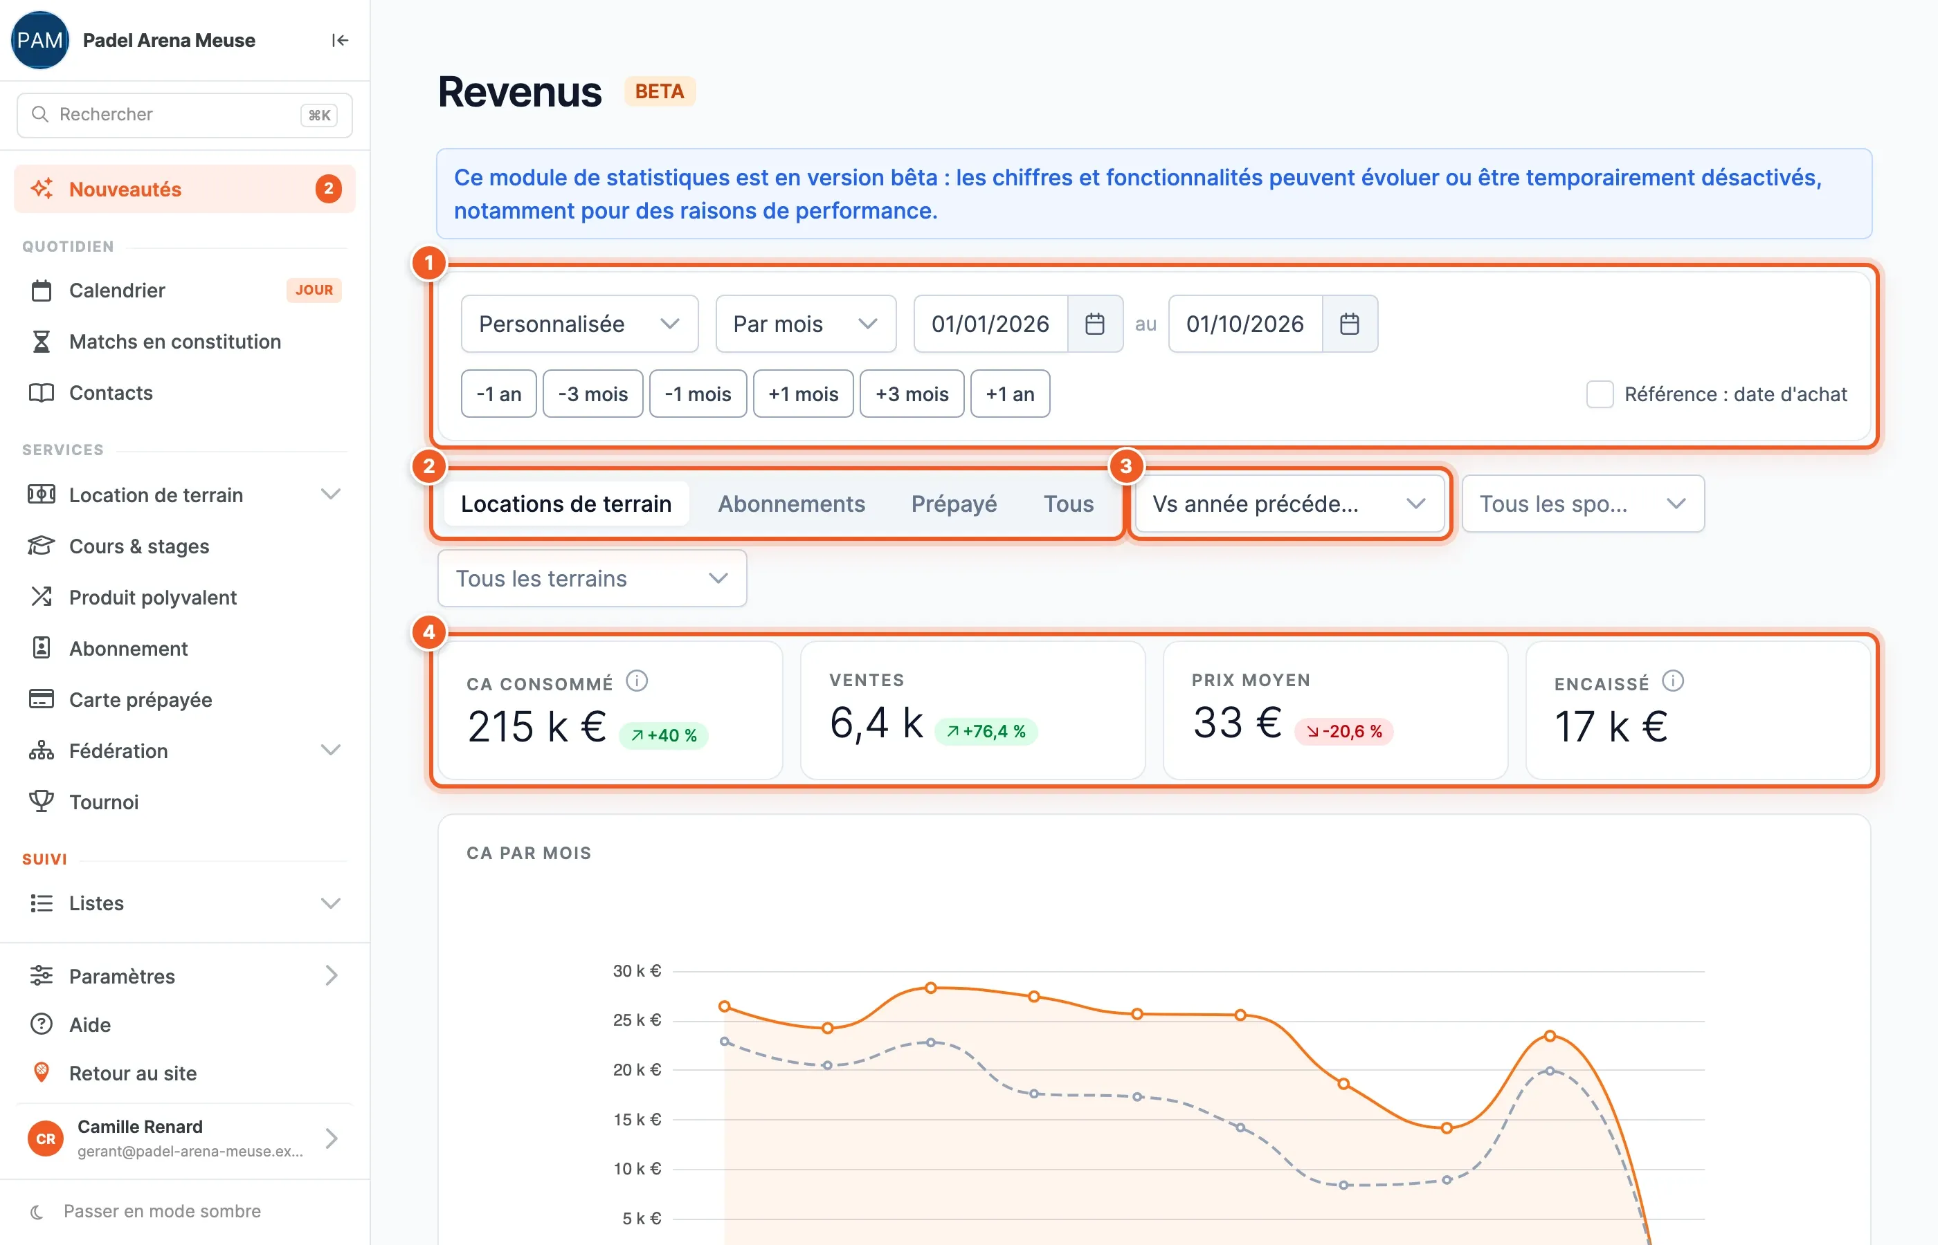Open the Tous les sports dropdown

click(x=1583, y=504)
